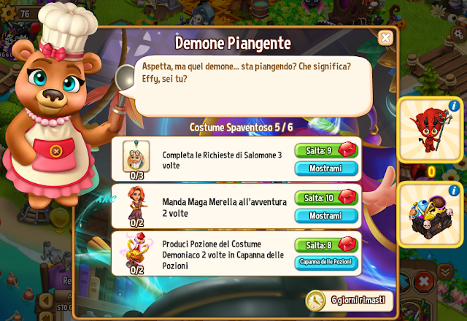Click the left arrow button at bottom left
The height and width of the screenshot is (321, 467).
47,301
